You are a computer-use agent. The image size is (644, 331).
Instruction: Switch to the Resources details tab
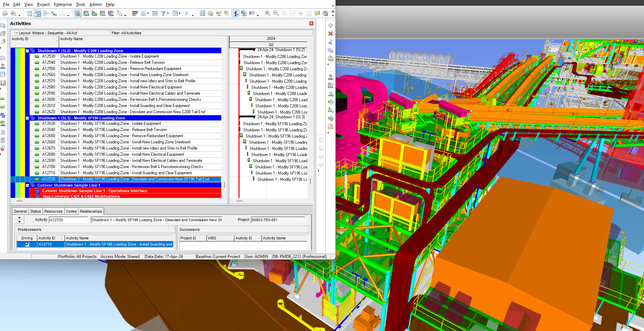(53, 211)
